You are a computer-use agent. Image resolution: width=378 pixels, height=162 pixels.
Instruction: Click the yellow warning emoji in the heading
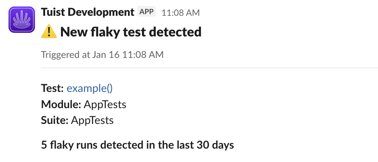[49, 32]
